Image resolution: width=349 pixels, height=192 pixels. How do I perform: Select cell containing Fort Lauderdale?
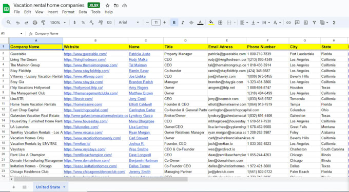click(x=305, y=54)
